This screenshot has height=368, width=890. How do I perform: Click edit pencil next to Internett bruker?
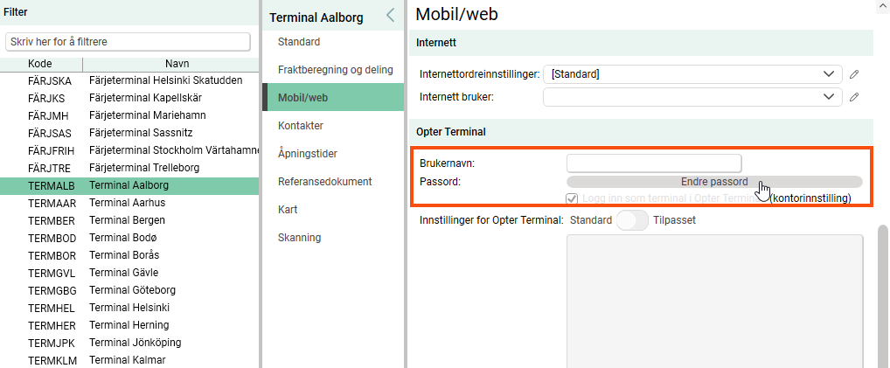[x=855, y=97]
